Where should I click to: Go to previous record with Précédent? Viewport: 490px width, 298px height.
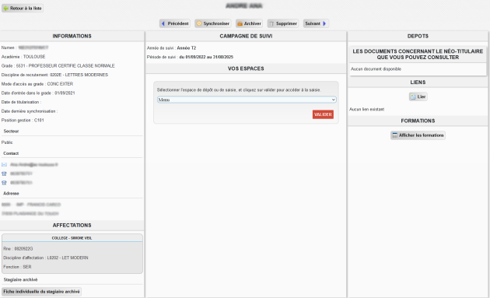click(175, 23)
